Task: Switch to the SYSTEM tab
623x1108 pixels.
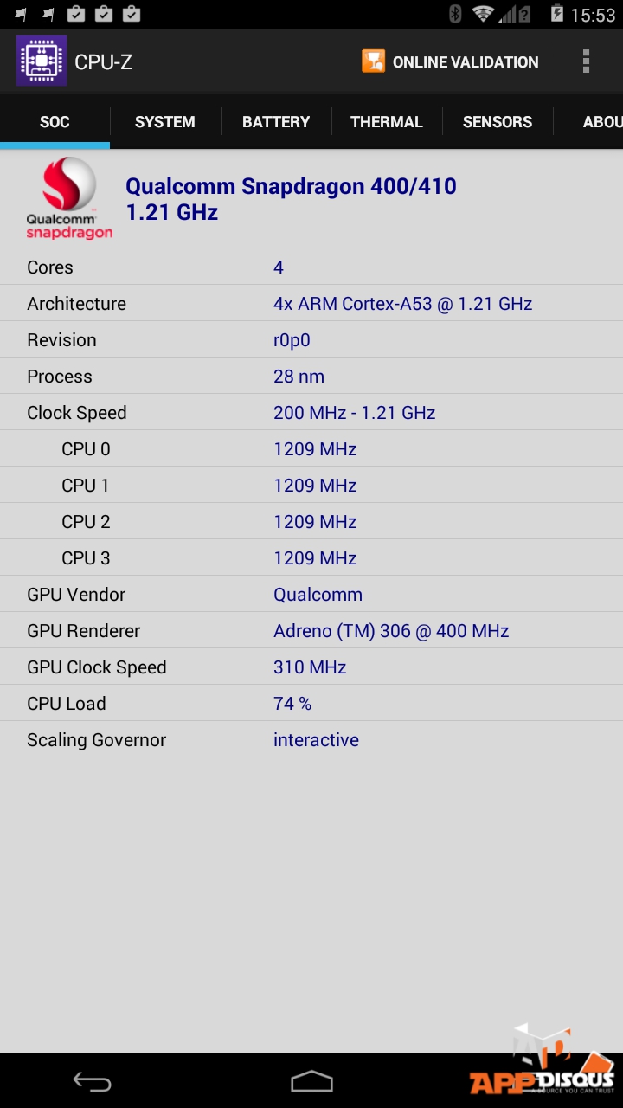Action: 164,122
